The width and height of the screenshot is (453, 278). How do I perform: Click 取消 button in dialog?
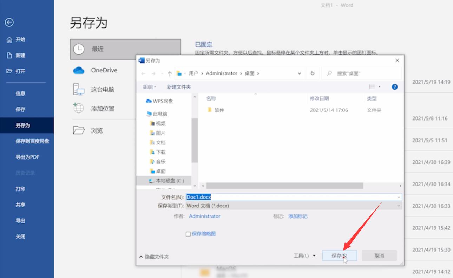[379, 256]
